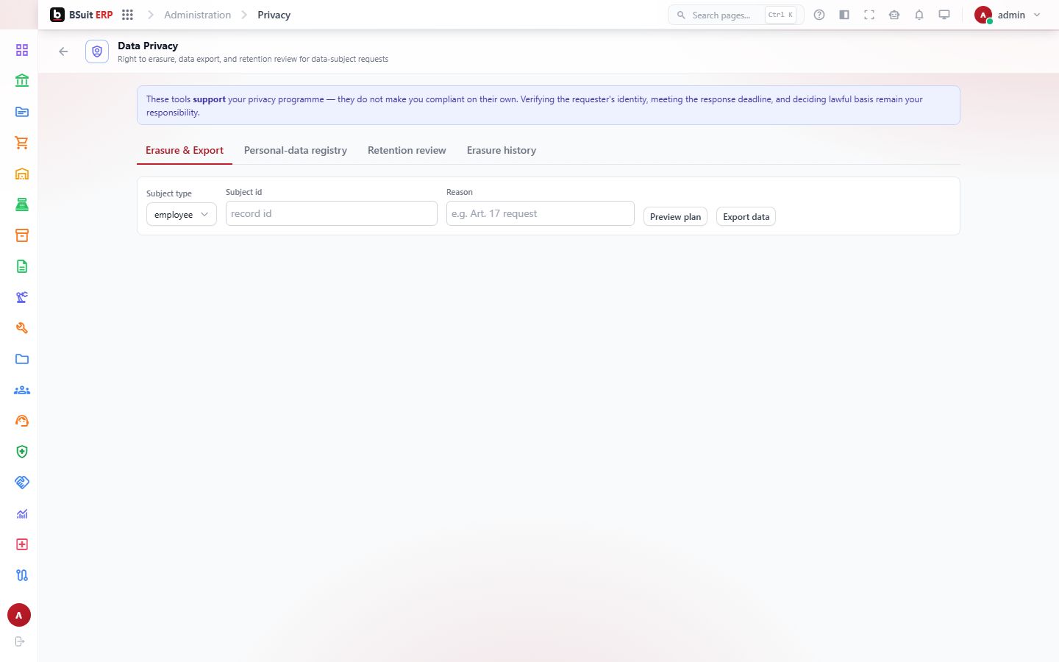Click the shopping cart sidebar icon
1059x662 pixels.
pos(22,143)
